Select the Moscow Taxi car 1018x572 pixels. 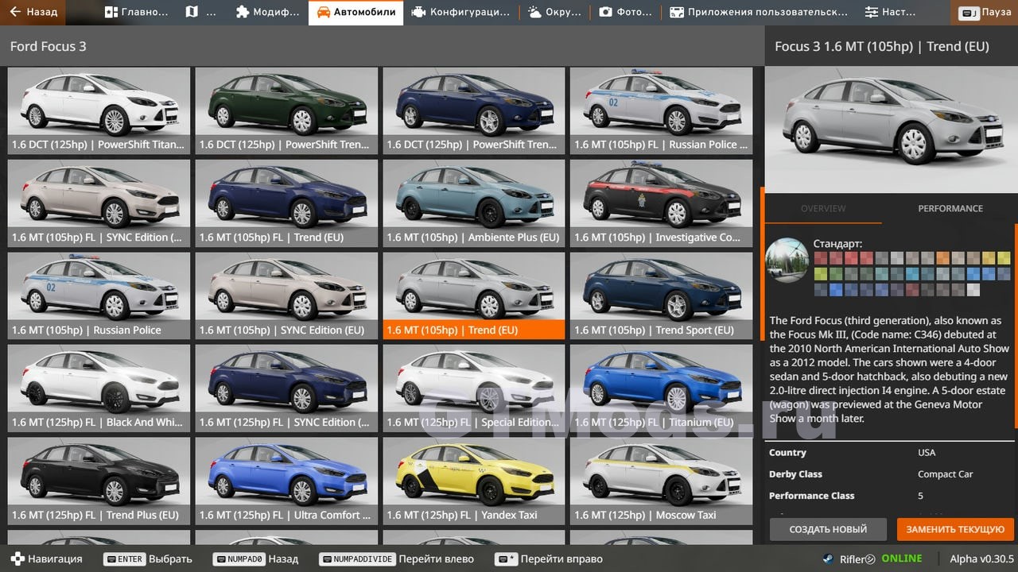662,481
